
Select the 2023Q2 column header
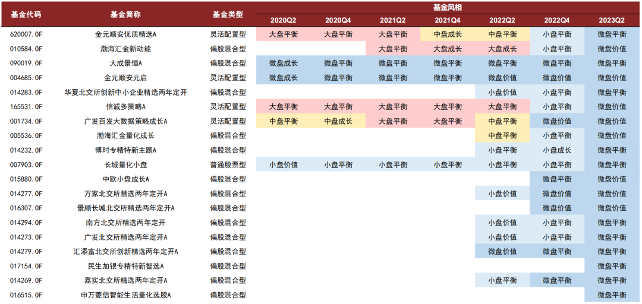coord(612,20)
